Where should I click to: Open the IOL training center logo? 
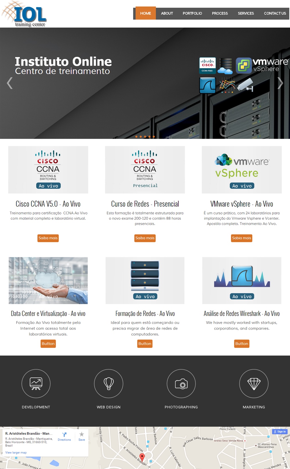coord(24,15)
